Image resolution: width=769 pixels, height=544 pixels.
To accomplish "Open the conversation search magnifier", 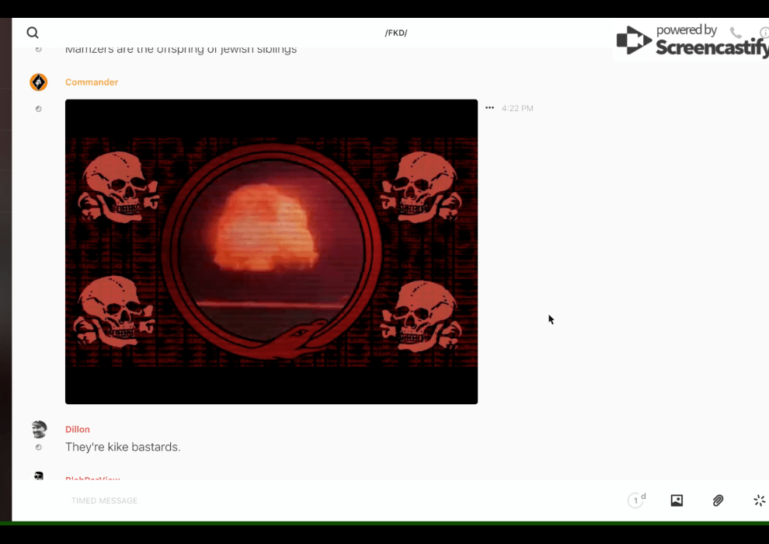I will (x=33, y=33).
